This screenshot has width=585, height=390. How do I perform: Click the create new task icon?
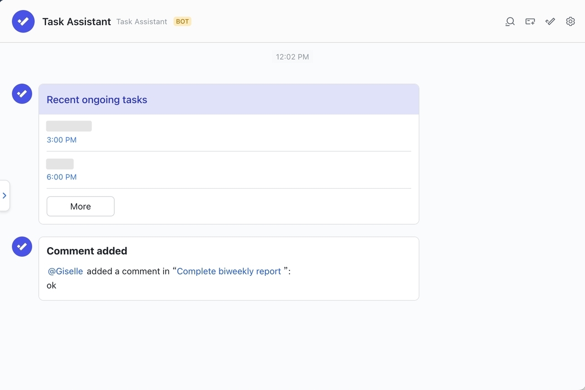click(530, 21)
